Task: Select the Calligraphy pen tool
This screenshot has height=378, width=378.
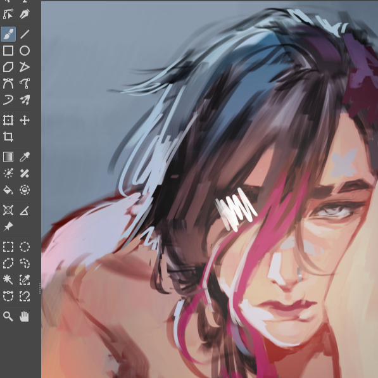Action: point(24,14)
